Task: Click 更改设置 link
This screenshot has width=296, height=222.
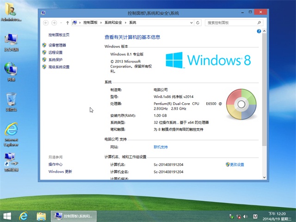Action: pyautogui.click(x=237, y=165)
